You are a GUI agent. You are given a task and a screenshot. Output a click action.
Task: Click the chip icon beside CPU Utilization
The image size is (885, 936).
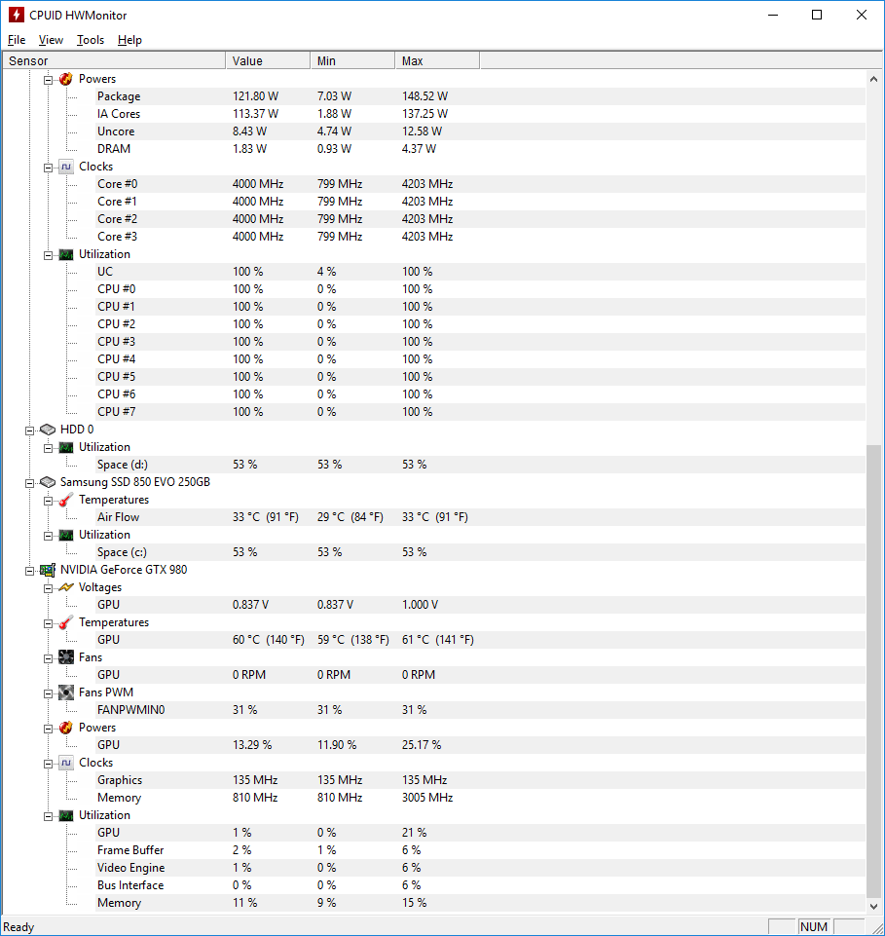pos(65,254)
